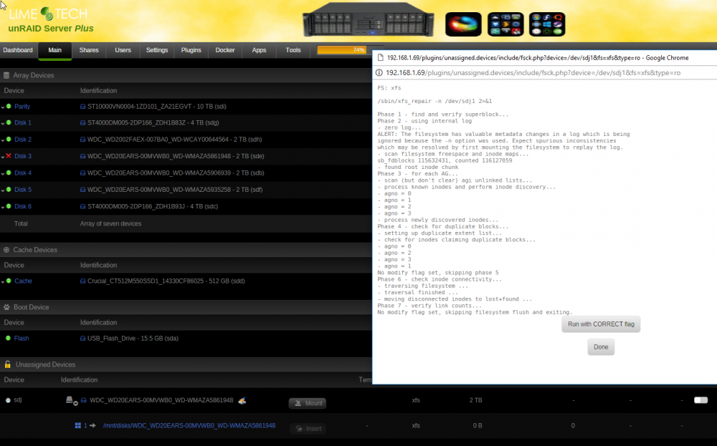Viewport: 717px width, 446px height.
Task: Click the brush format icon after sdj drive name
Action: pyautogui.click(x=242, y=400)
